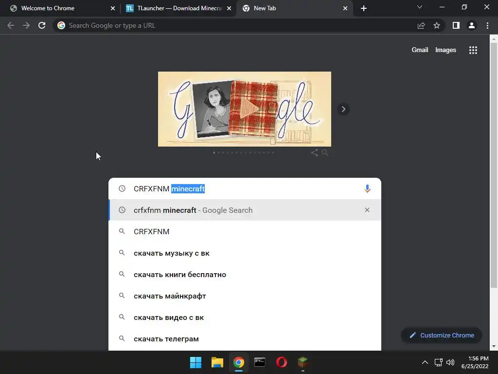Screen dimensions: 498x374
Task: Select suggestion скачать книги бесплатно
Action: (x=245, y=275)
